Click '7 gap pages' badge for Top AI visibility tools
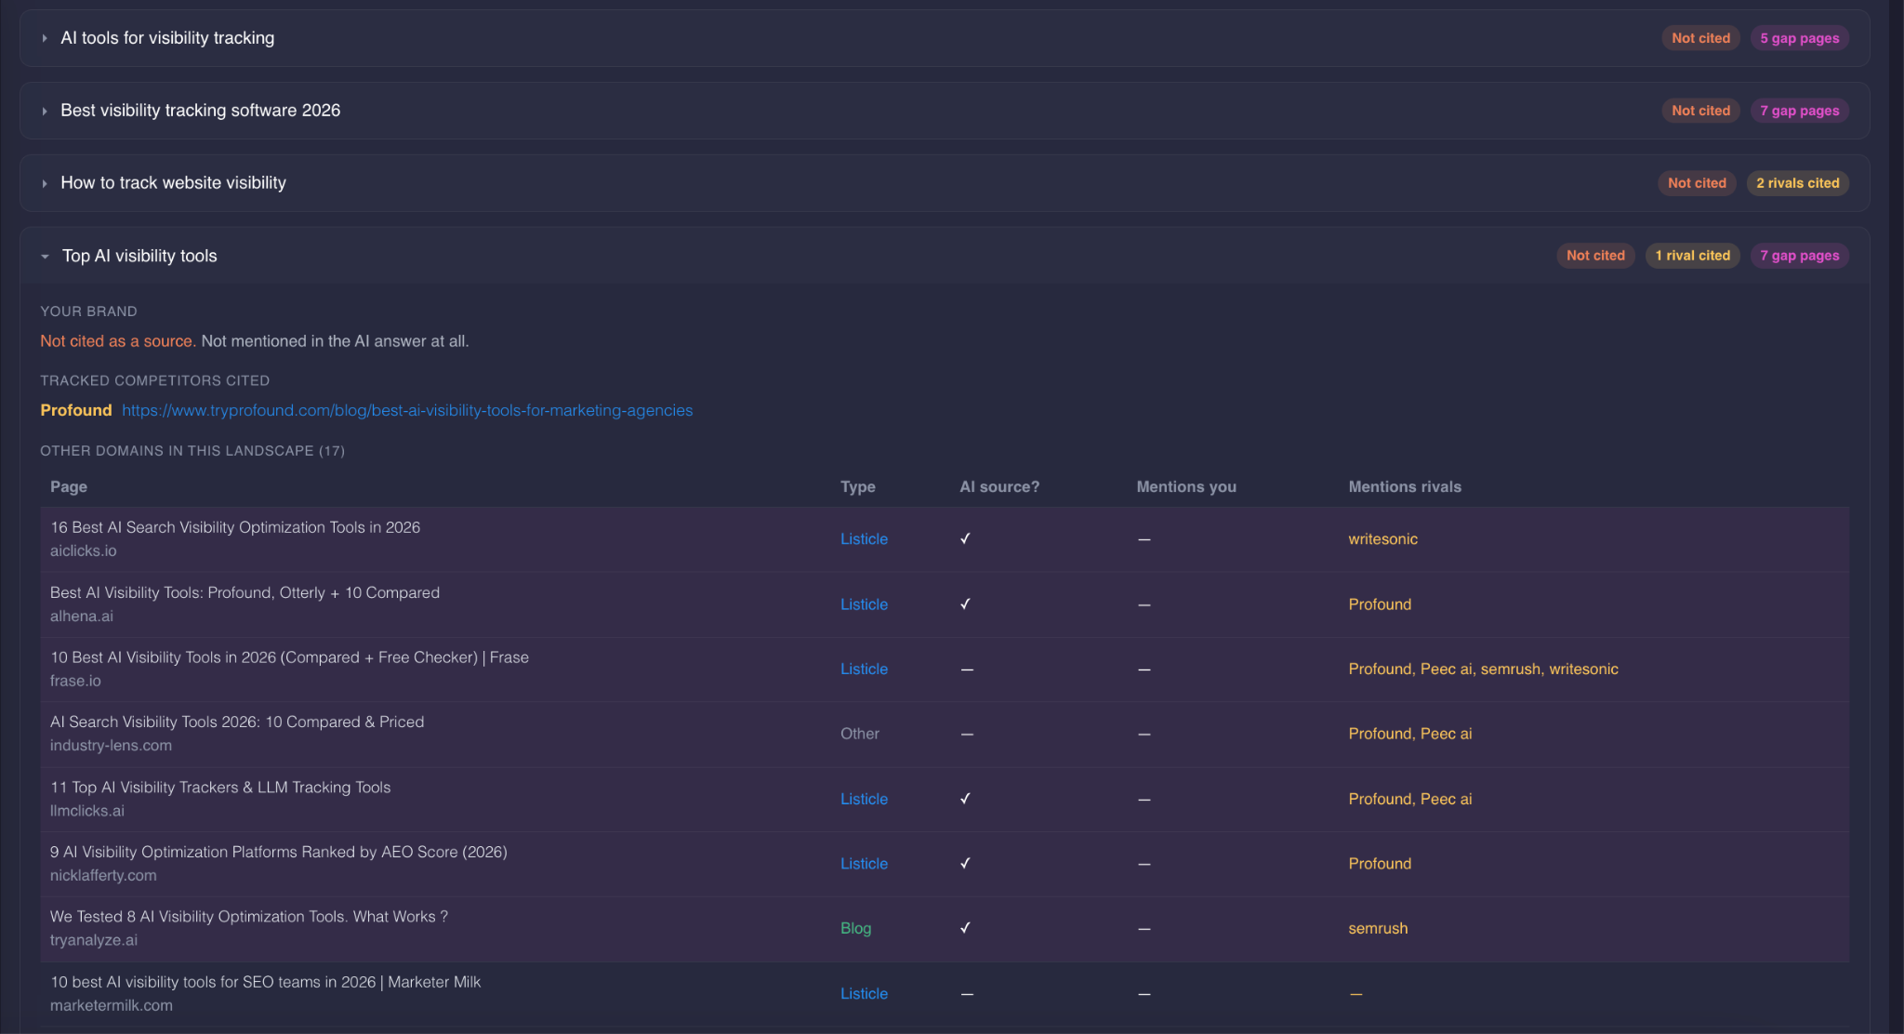1904x1034 pixels. [1799, 256]
